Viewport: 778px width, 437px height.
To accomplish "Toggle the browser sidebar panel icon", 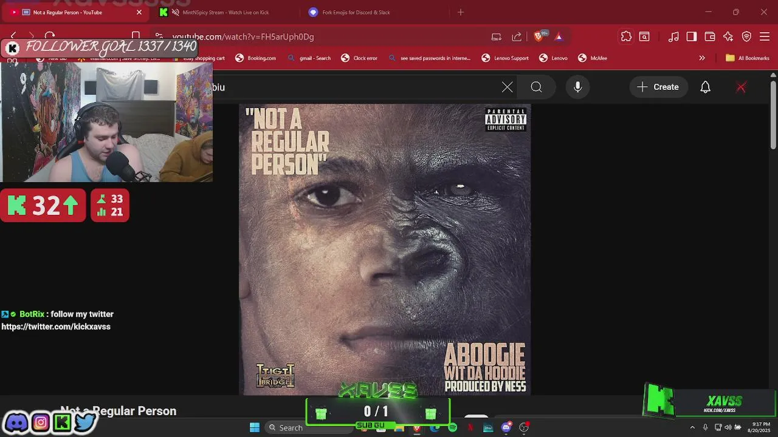I will click(x=692, y=36).
